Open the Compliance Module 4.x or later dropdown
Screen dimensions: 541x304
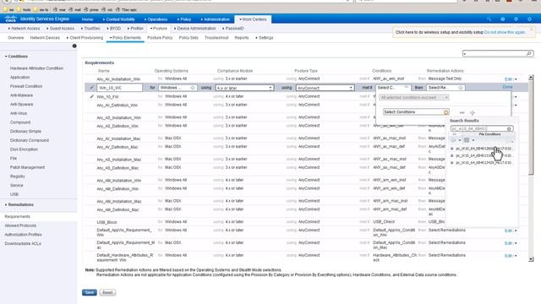244,88
